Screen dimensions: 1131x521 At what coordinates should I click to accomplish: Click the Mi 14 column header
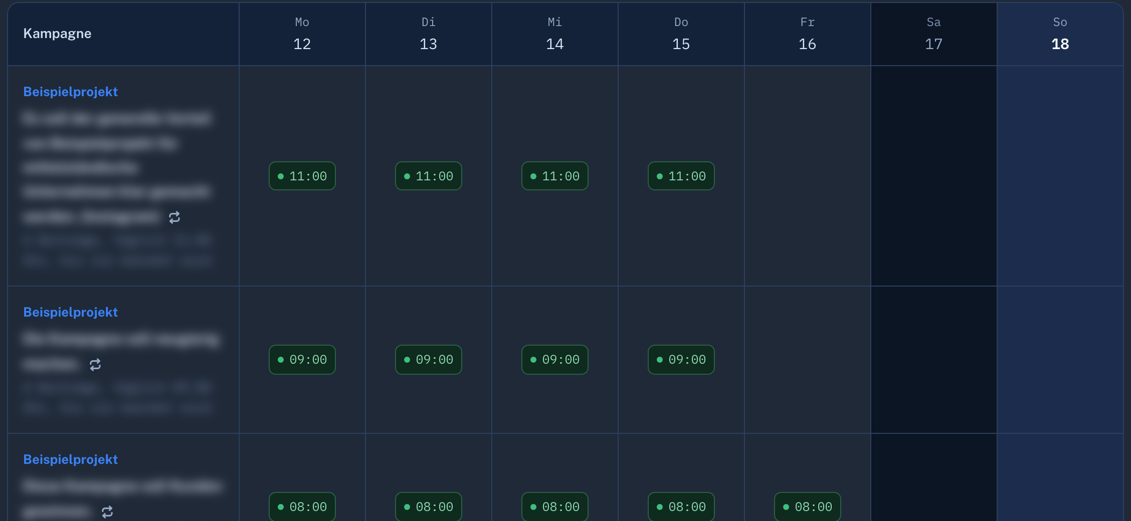pyautogui.click(x=555, y=34)
